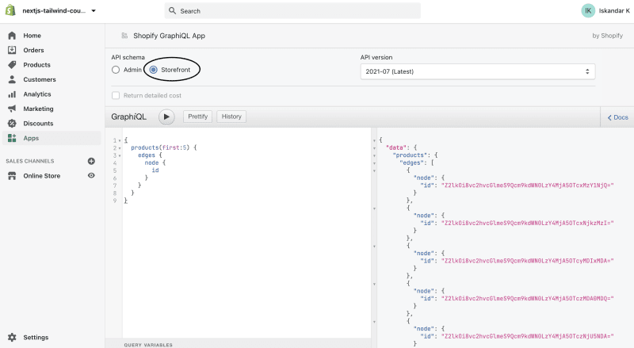Add a sales channel with plus icon
The width and height of the screenshot is (634, 348).
click(91, 161)
